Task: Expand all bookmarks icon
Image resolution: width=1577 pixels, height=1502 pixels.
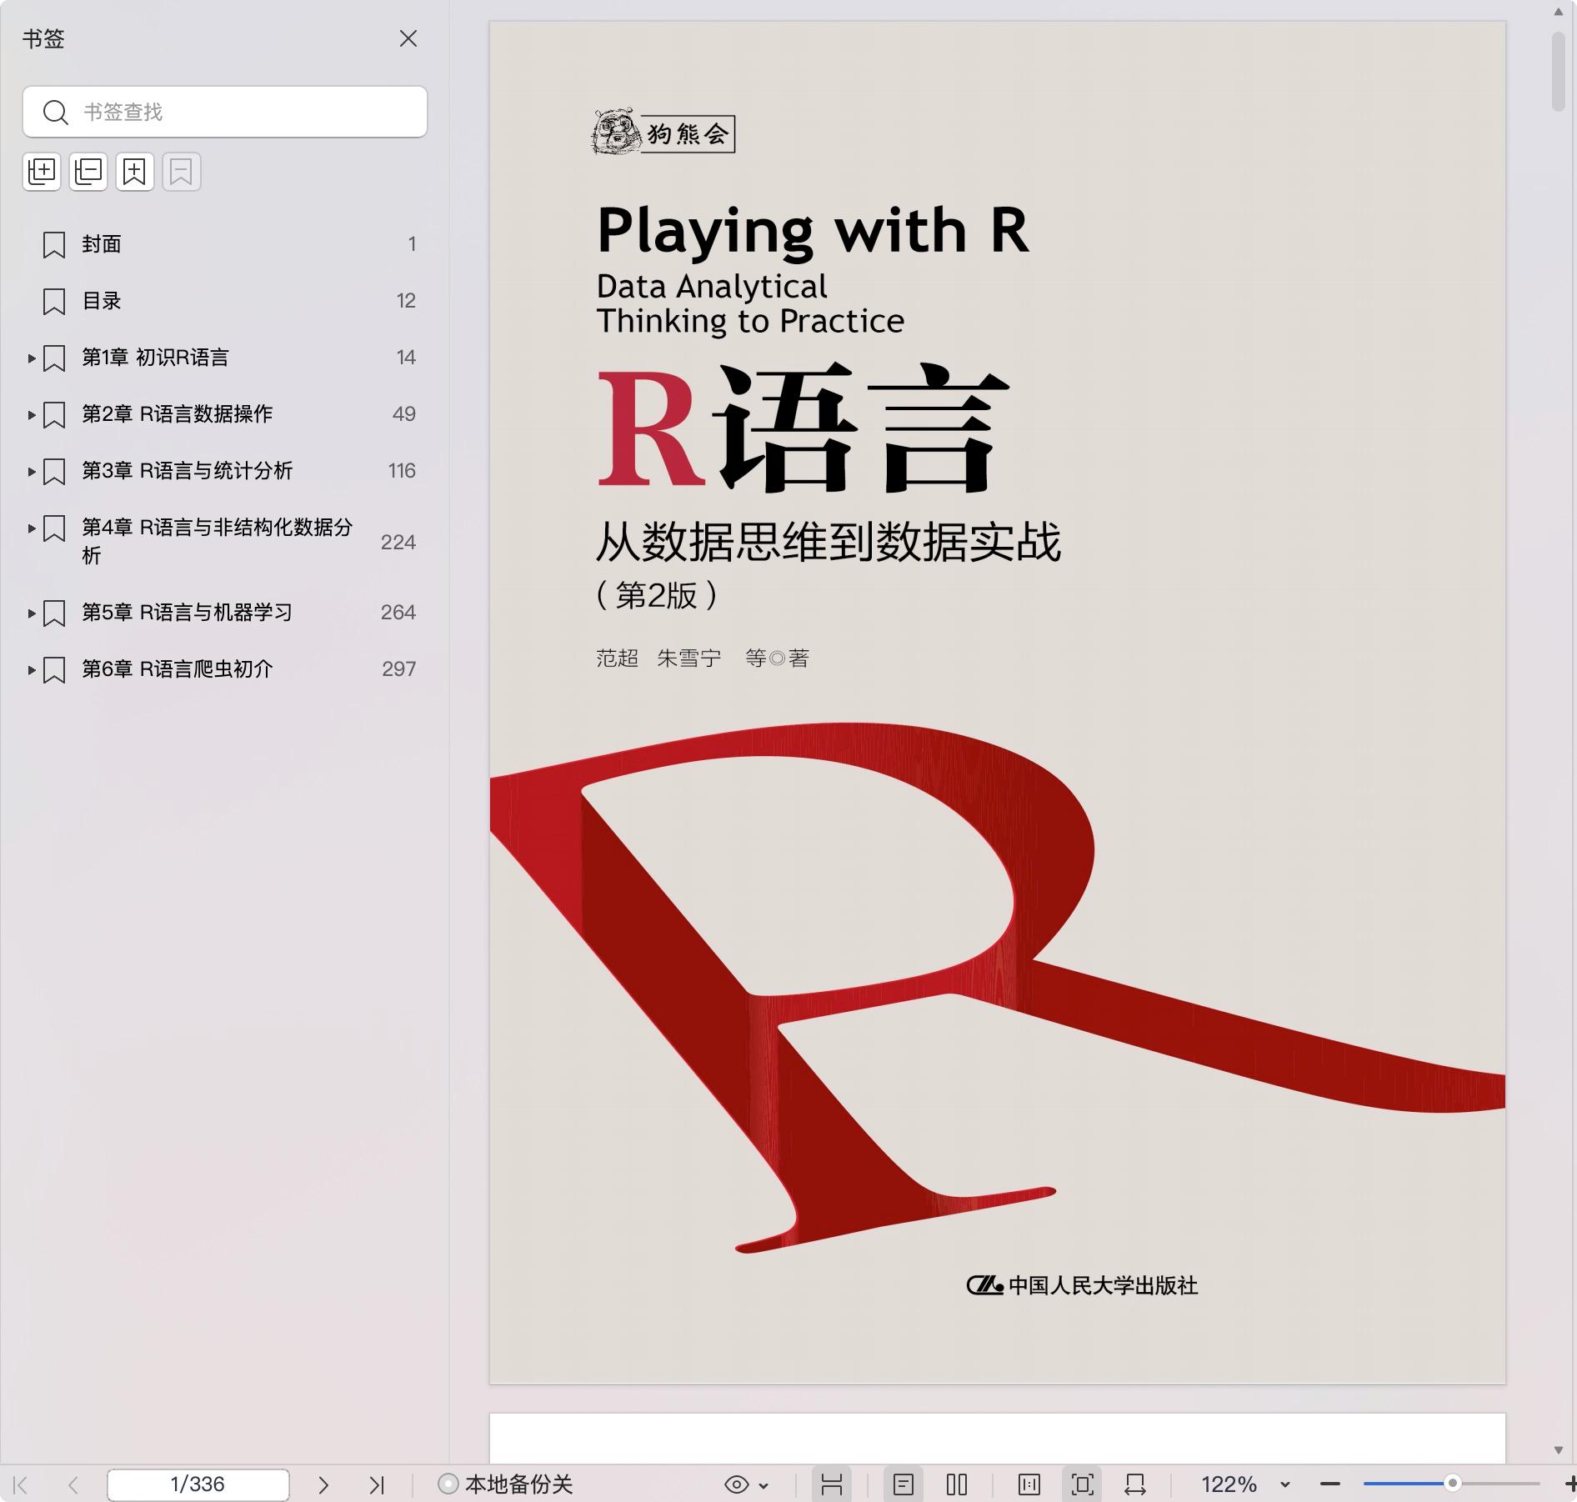Action: [x=42, y=172]
